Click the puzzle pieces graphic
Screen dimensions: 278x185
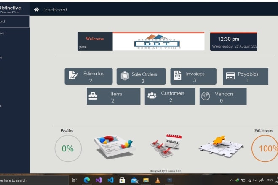tap(221, 147)
